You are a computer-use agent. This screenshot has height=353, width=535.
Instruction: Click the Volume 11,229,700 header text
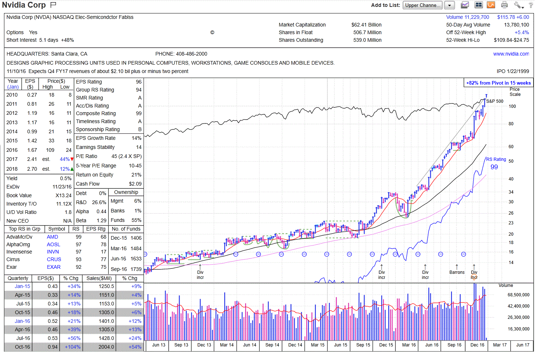coord(467,17)
